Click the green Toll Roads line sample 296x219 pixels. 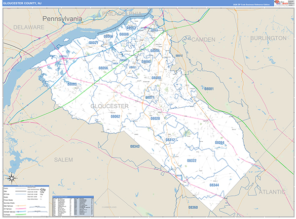click(x=21, y=215)
